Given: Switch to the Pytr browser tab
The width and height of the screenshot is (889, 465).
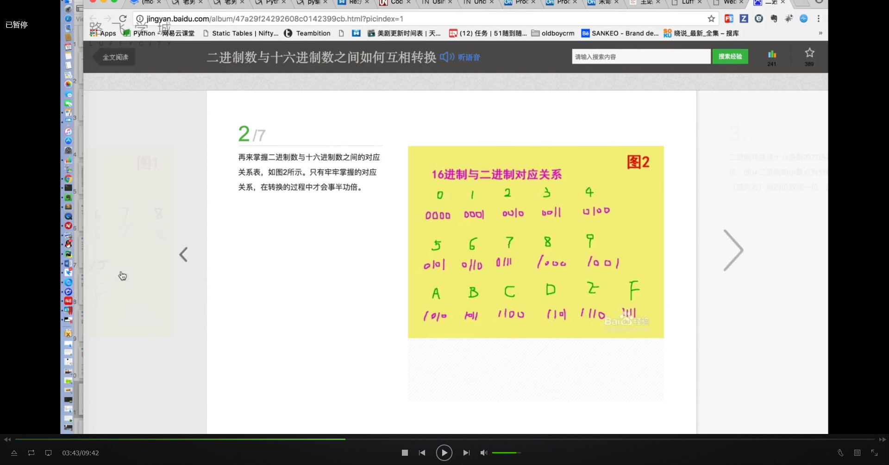Looking at the screenshot, I should [271, 2].
